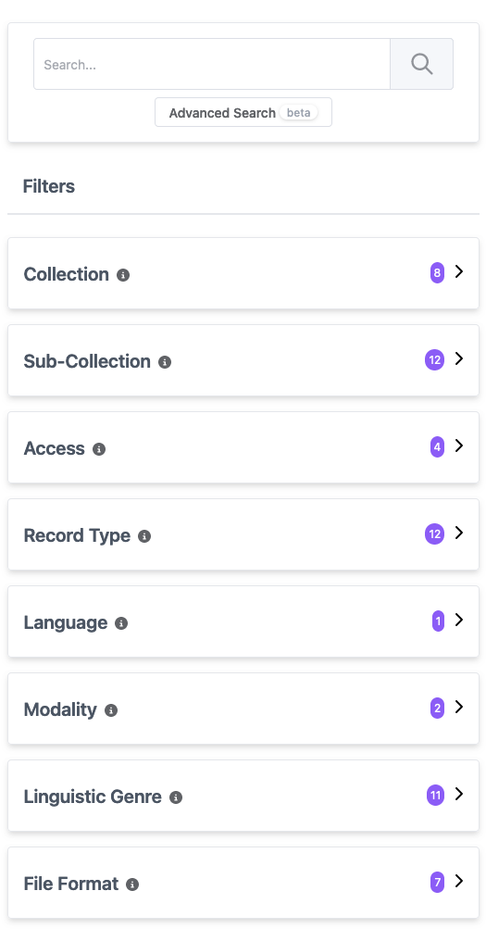The width and height of the screenshot is (486, 941).
Task: Expand the Access filter chevron
Action: [459, 445]
